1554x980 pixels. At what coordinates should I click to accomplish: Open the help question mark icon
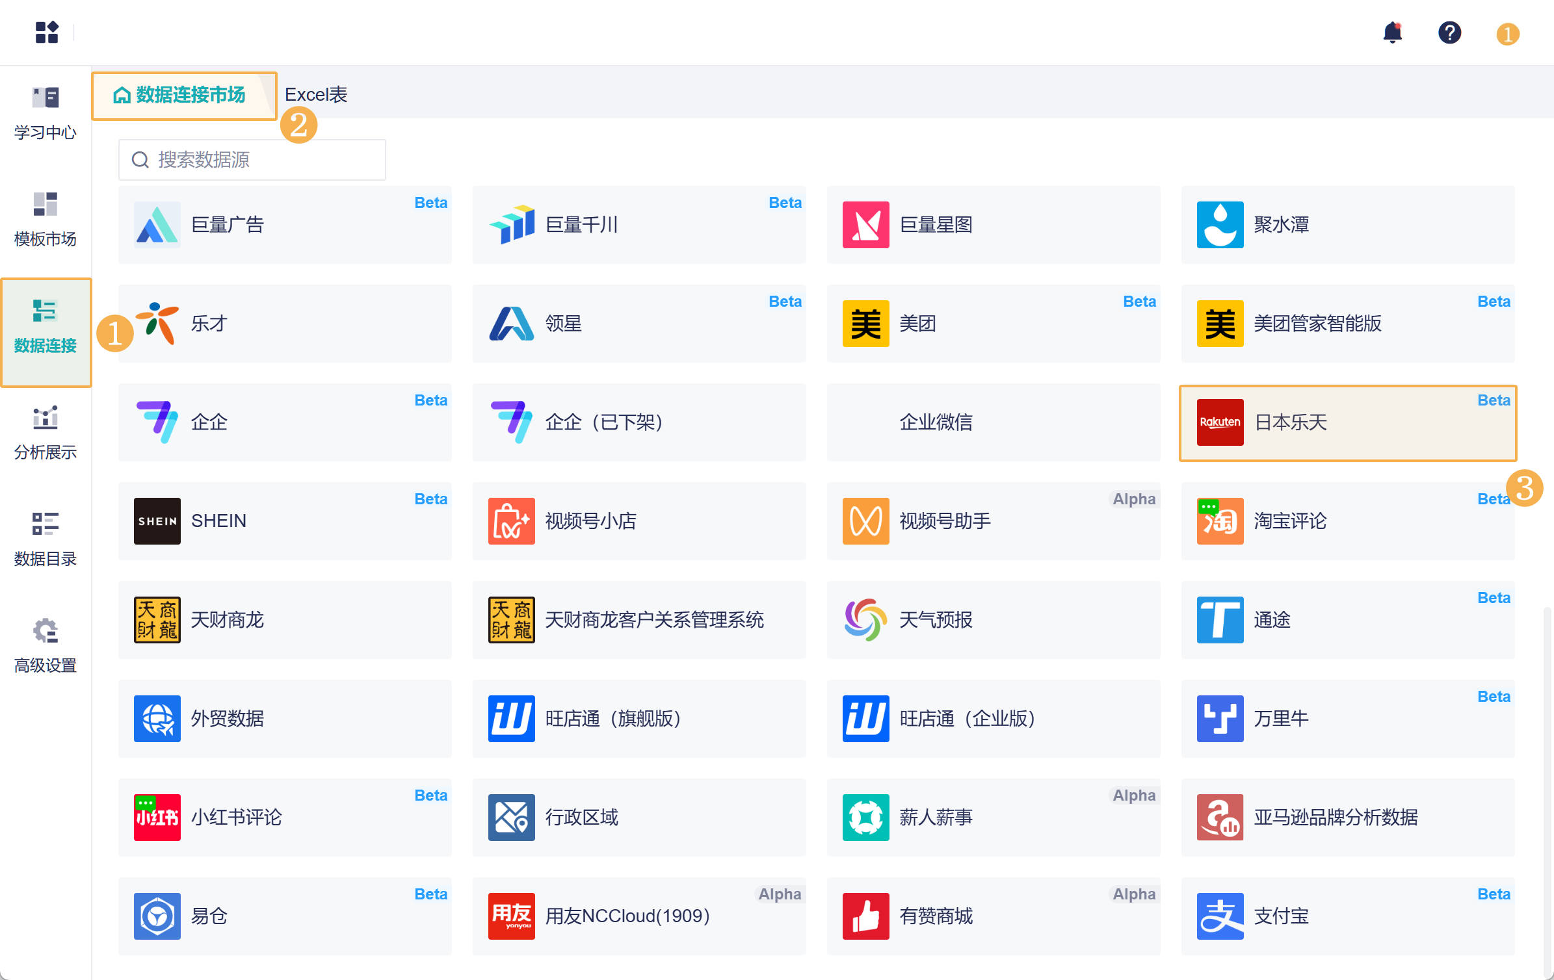coord(1449,32)
